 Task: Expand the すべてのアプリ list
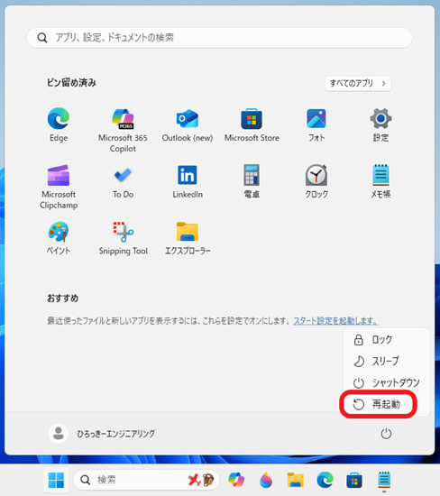(x=358, y=84)
